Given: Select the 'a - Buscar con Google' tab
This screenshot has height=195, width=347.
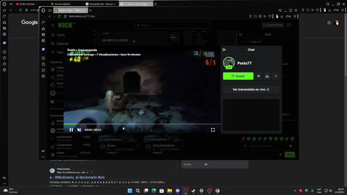Looking at the screenshot, I should click(x=136, y=4).
